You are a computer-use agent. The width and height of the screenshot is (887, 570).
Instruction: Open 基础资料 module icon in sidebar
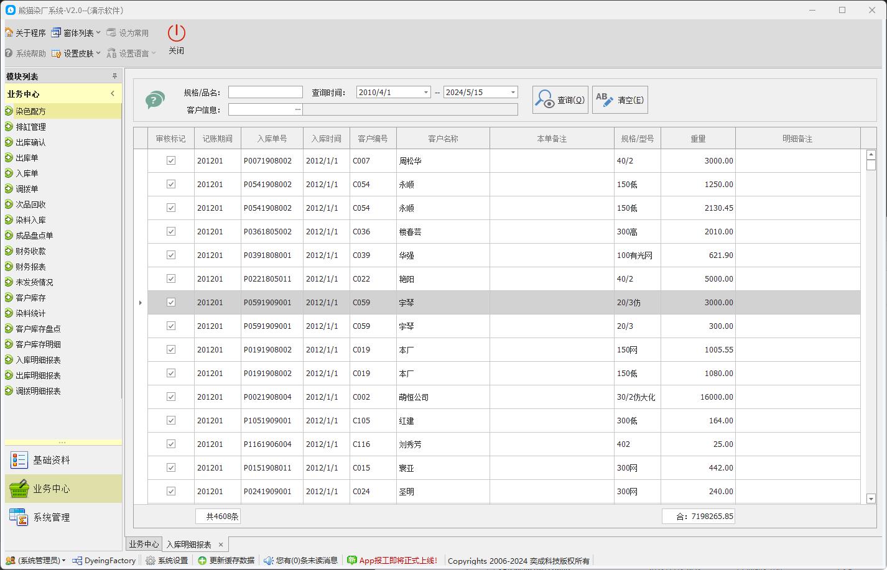pyautogui.click(x=19, y=460)
